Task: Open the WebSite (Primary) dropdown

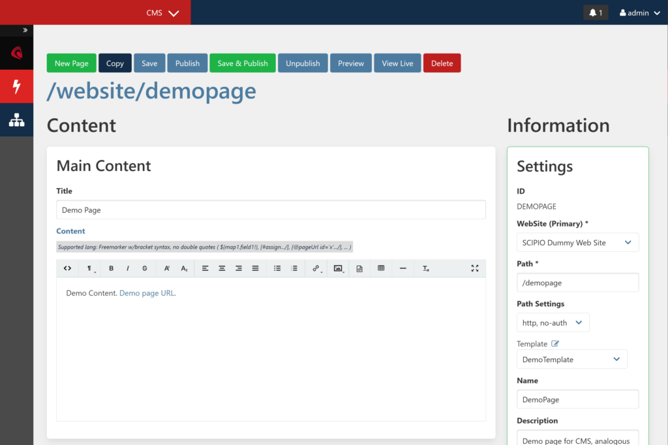Action: point(577,242)
